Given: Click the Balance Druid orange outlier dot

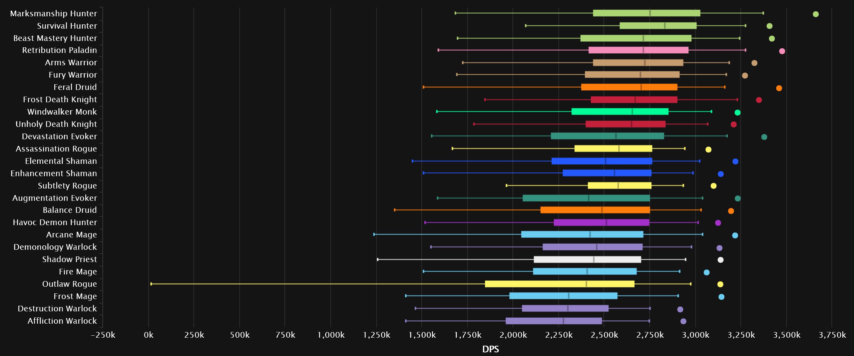Looking at the screenshot, I should (x=731, y=211).
